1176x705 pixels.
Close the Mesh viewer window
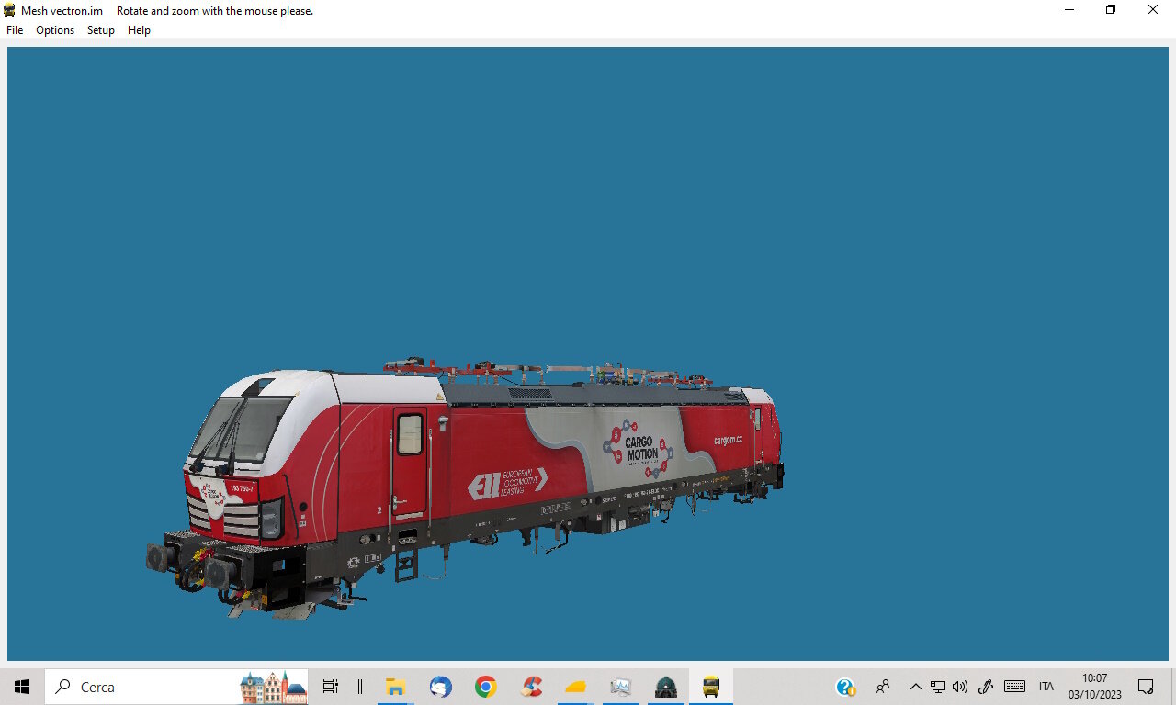coord(1153,10)
